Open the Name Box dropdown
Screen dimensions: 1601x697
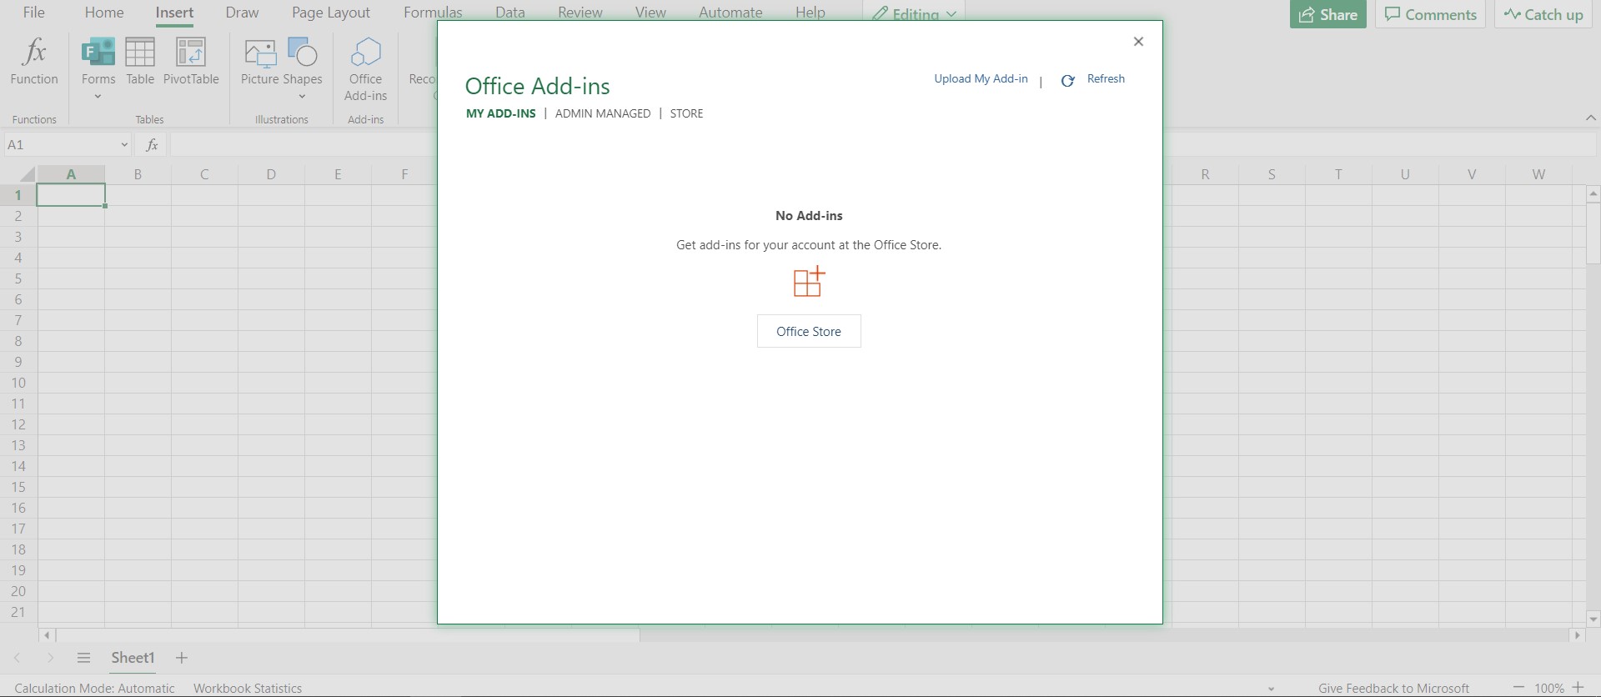(124, 145)
